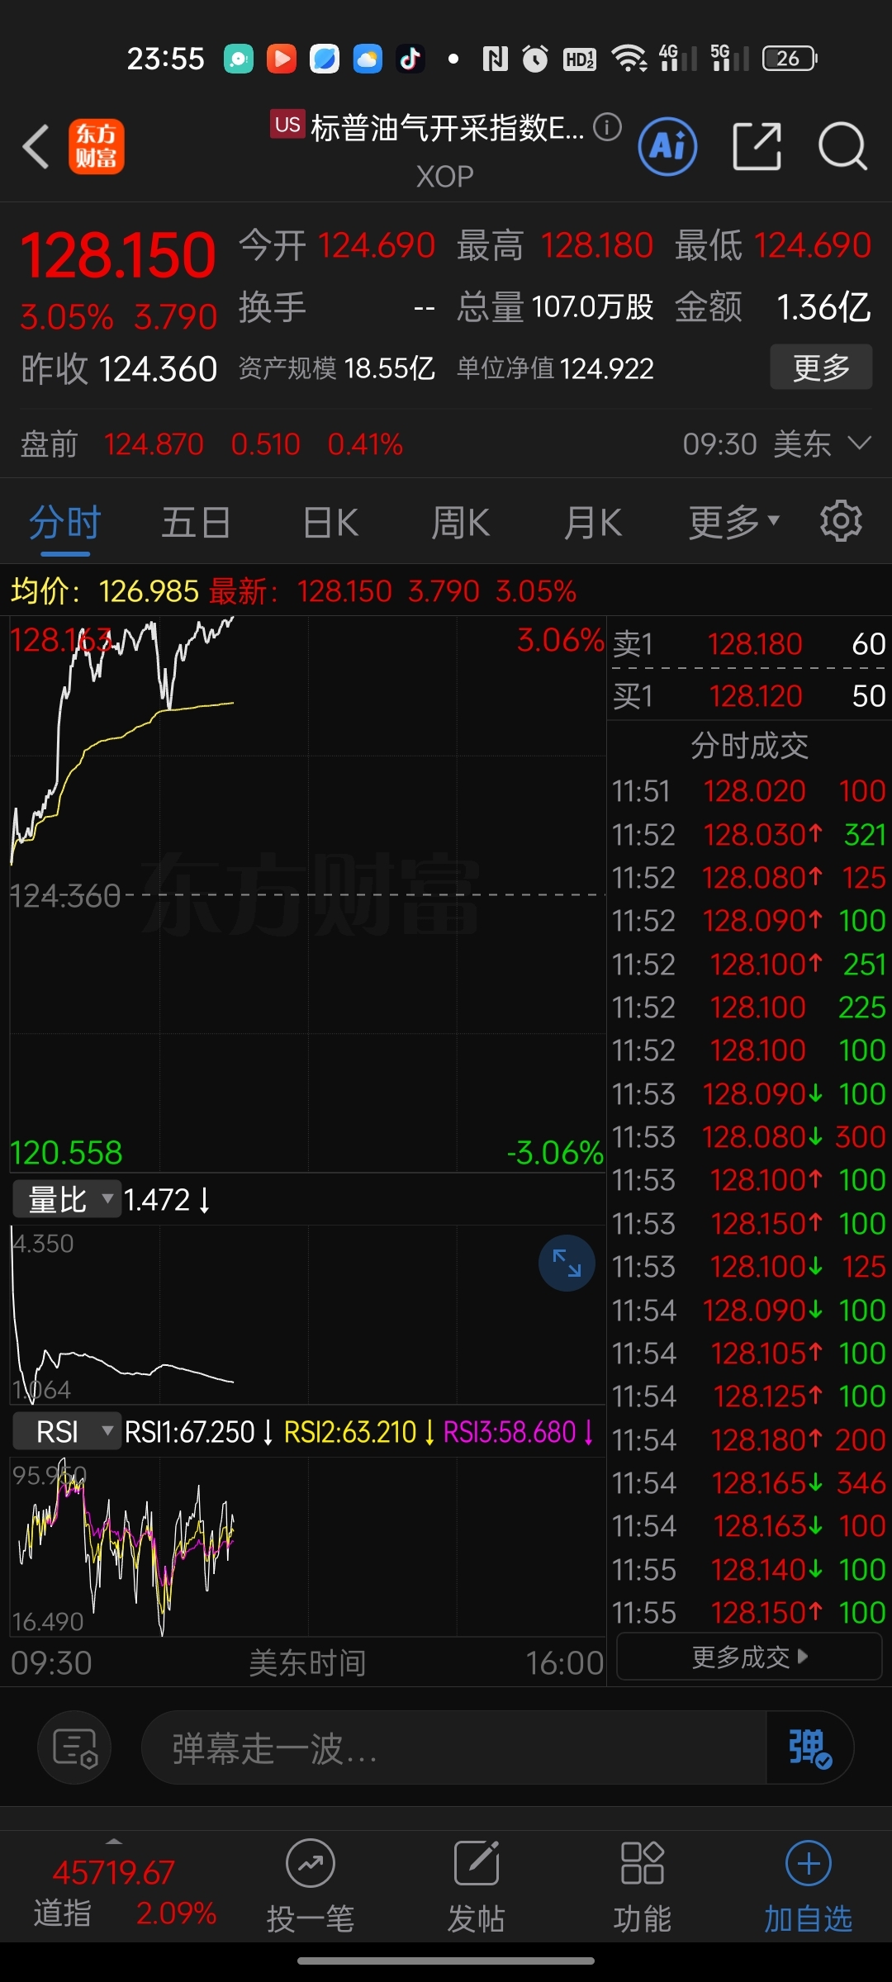Tap the intraday price chart area
Image resolution: width=892 pixels, height=1982 pixels.
click(x=307, y=894)
